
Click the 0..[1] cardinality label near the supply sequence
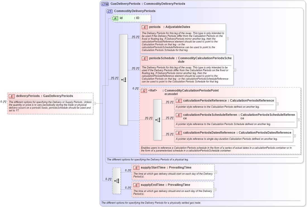[108, 179]
